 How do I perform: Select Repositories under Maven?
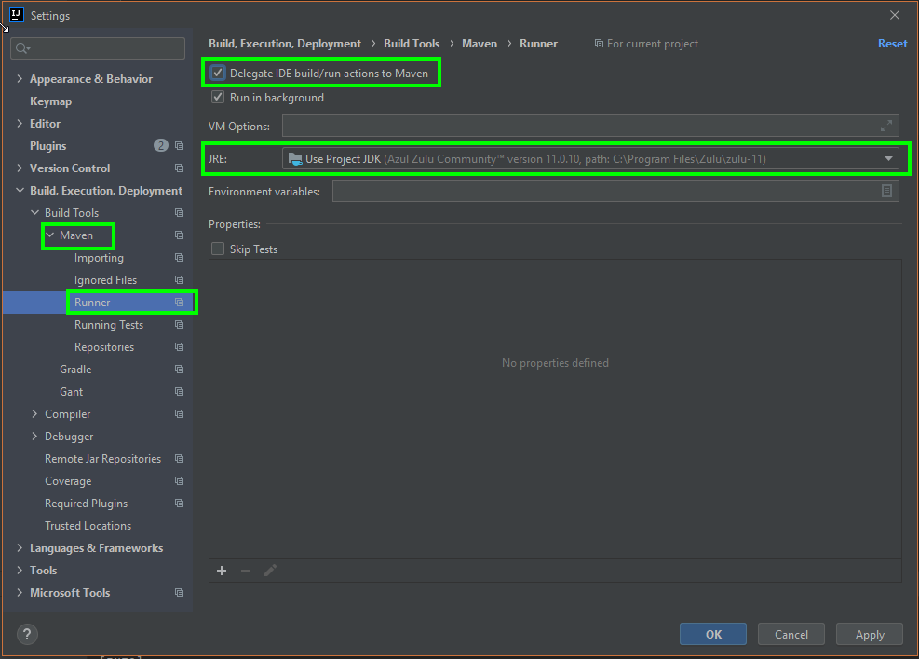click(104, 347)
